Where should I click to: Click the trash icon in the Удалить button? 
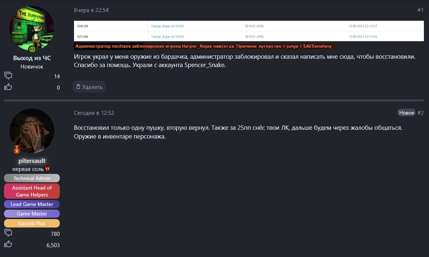tap(78, 87)
